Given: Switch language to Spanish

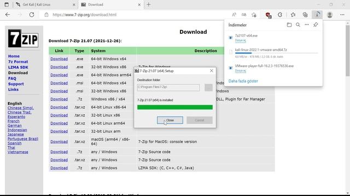Looking at the screenshot, I should [15, 143].
